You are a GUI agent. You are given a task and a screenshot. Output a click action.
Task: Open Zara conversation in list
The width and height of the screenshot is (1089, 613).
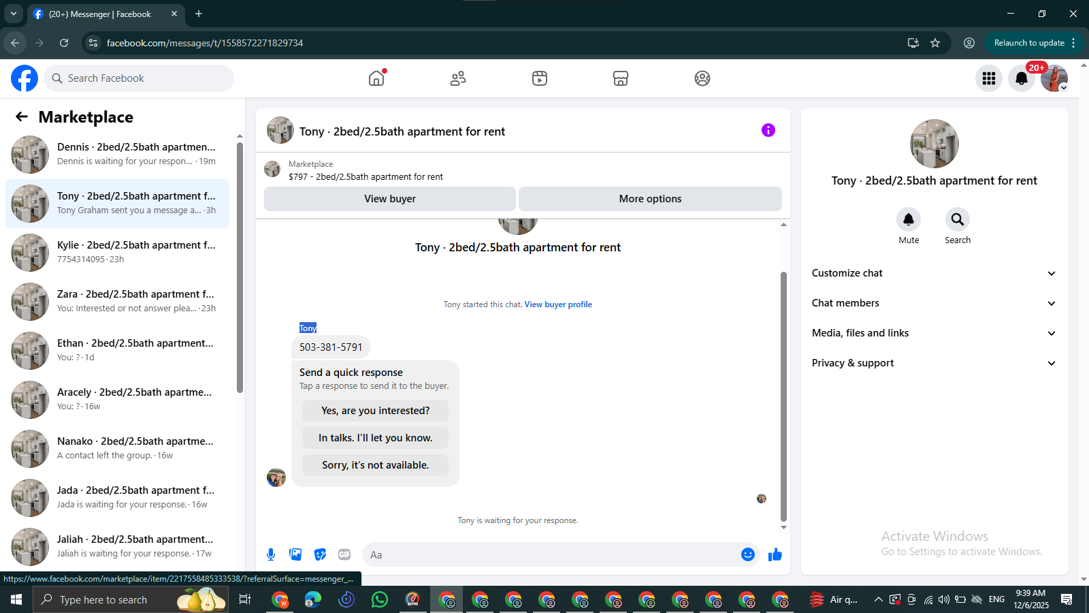pos(117,302)
